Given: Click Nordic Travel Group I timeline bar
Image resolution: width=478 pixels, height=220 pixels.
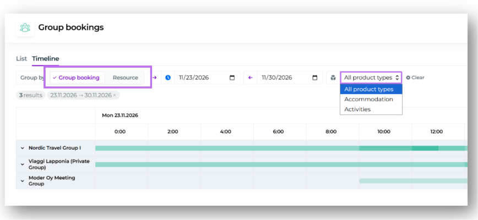Looking at the screenshot, I should (x=281, y=148).
